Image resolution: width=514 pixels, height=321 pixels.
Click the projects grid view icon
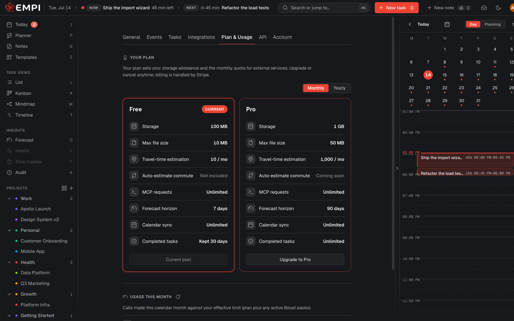[64, 188]
